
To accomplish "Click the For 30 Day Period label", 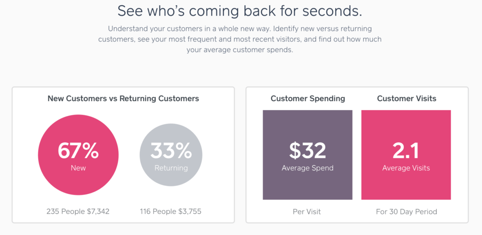I will click(406, 211).
